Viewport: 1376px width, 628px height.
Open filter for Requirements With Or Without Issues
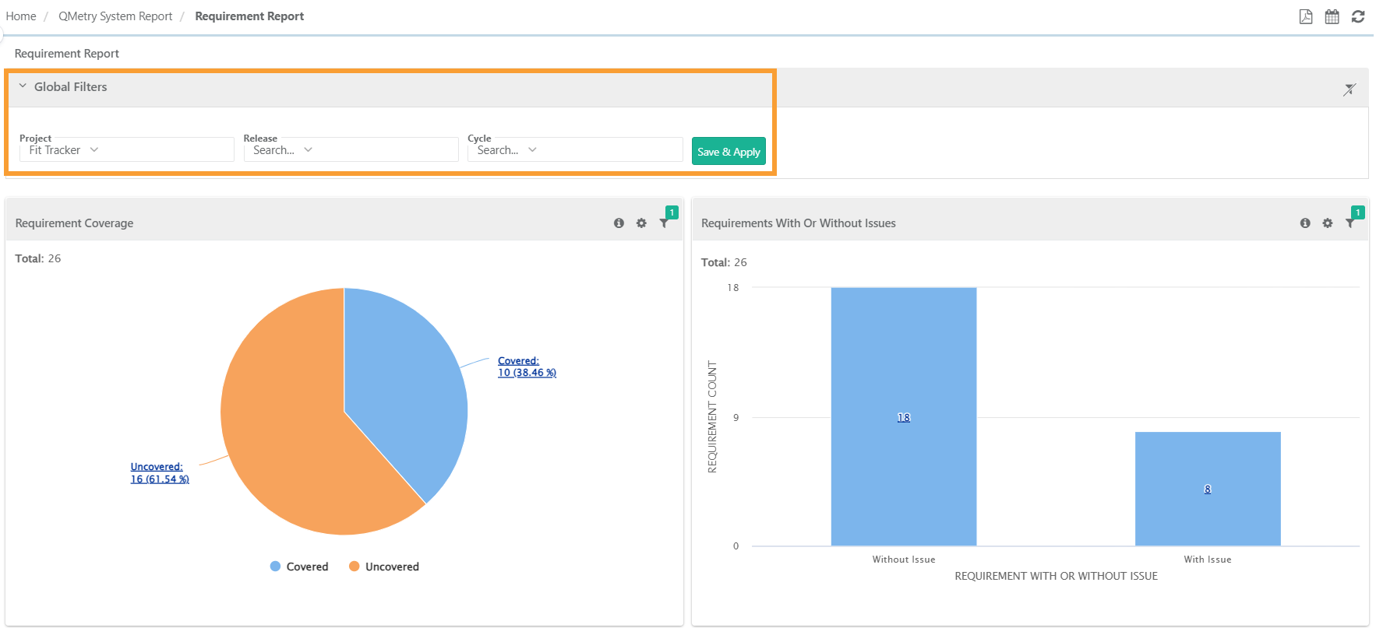1350,223
